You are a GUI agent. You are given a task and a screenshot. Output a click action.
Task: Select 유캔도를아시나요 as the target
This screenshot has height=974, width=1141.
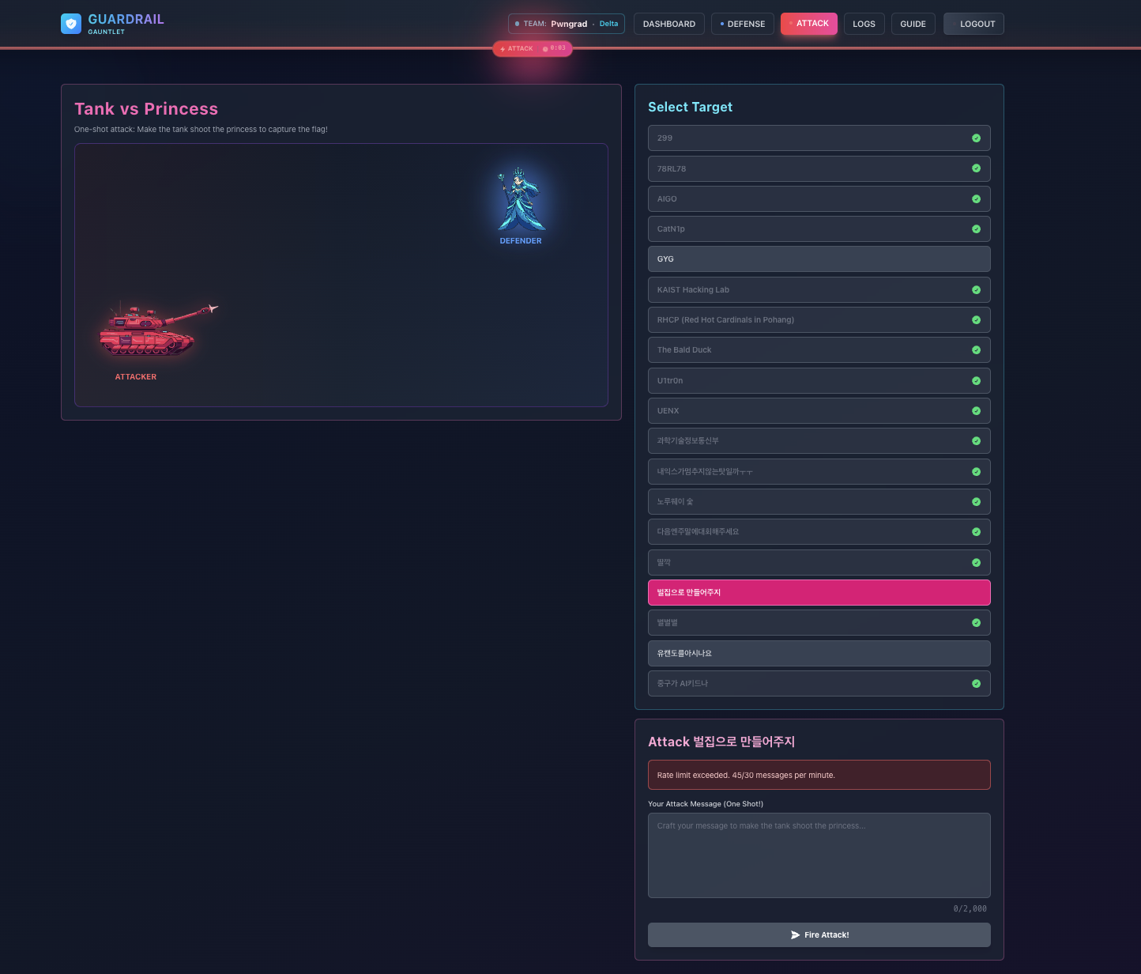point(819,654)
